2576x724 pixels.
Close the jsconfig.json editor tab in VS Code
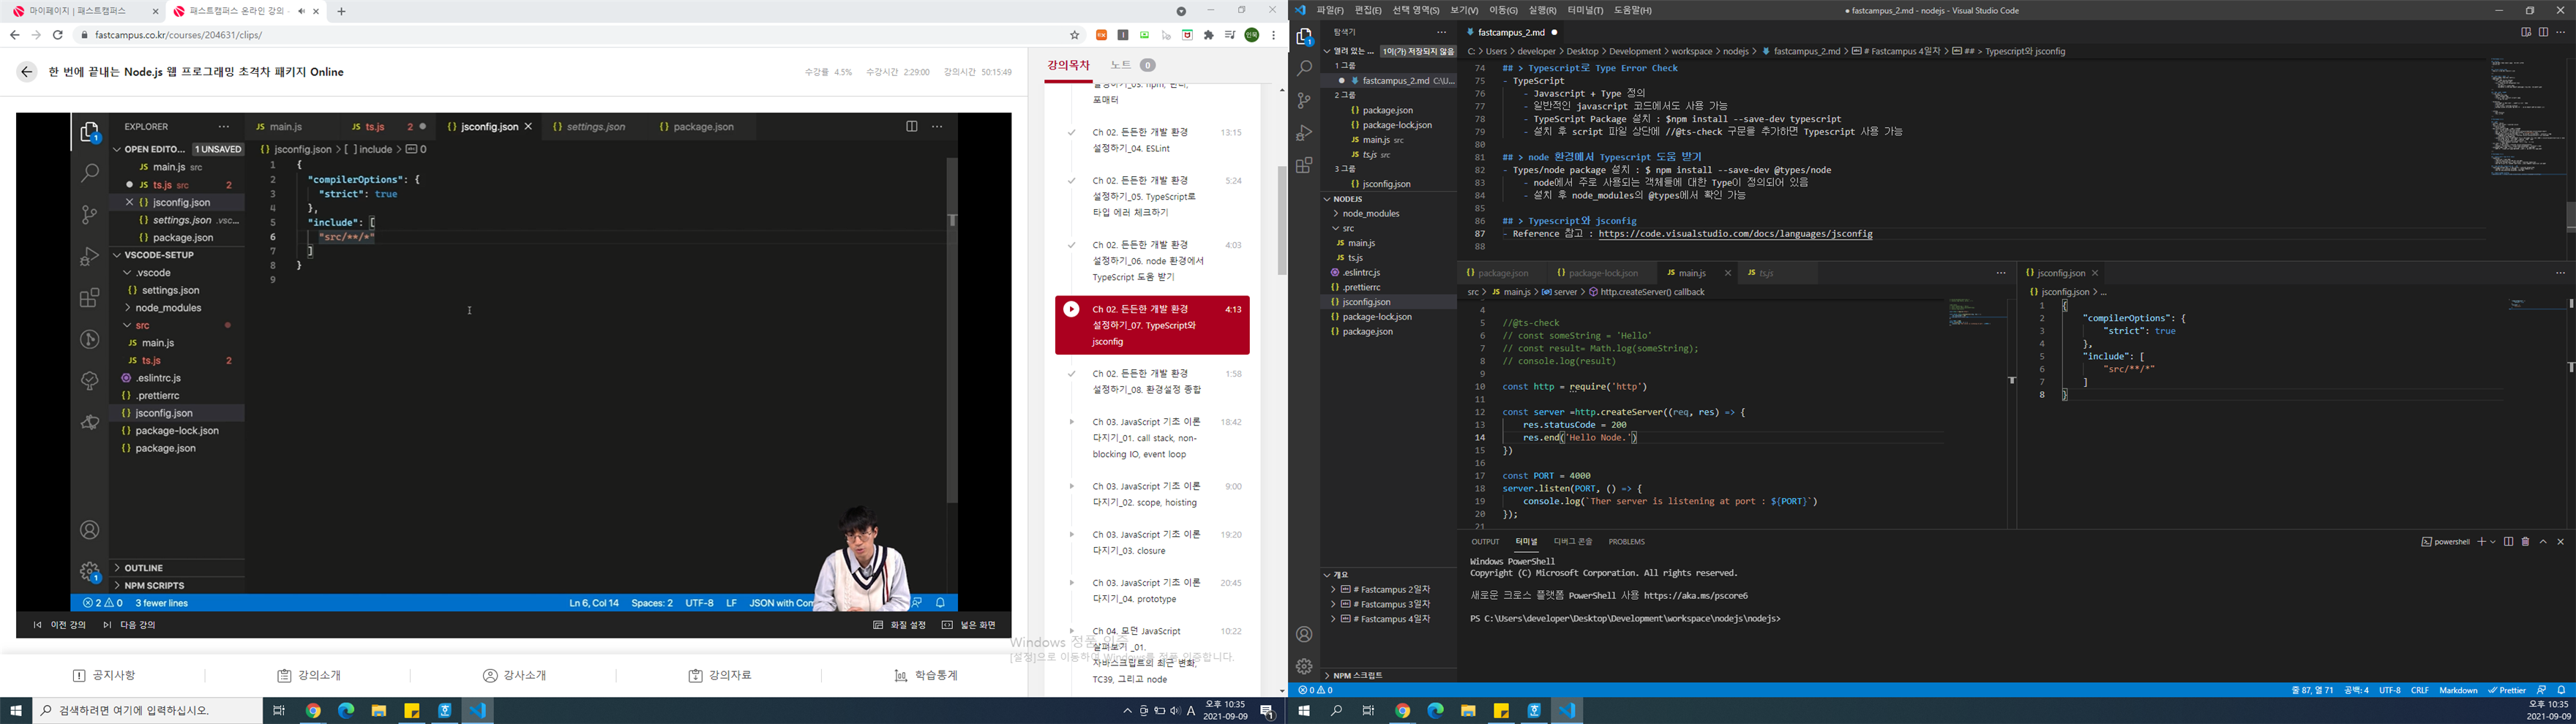[2095, 273]
